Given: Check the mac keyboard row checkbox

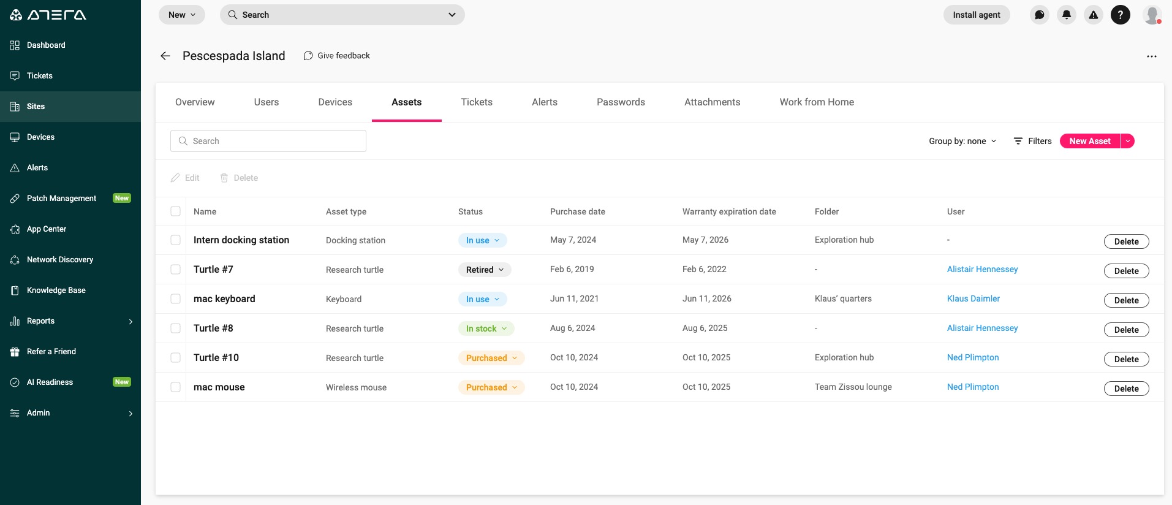Looking at the screenshot, I should click(x=176, y=299).
